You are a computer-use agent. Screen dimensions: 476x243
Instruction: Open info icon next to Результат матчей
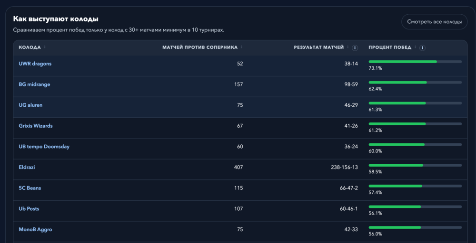point(355,48)
